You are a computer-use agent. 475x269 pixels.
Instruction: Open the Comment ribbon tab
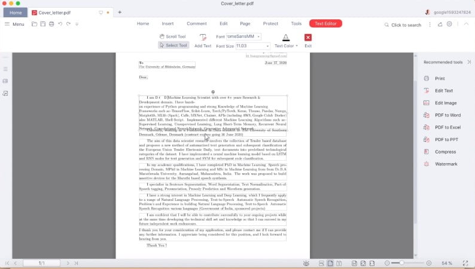[197, 23]
